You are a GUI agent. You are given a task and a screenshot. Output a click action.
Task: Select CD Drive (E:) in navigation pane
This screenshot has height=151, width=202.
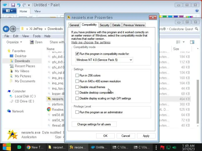(x=24, y=101)
